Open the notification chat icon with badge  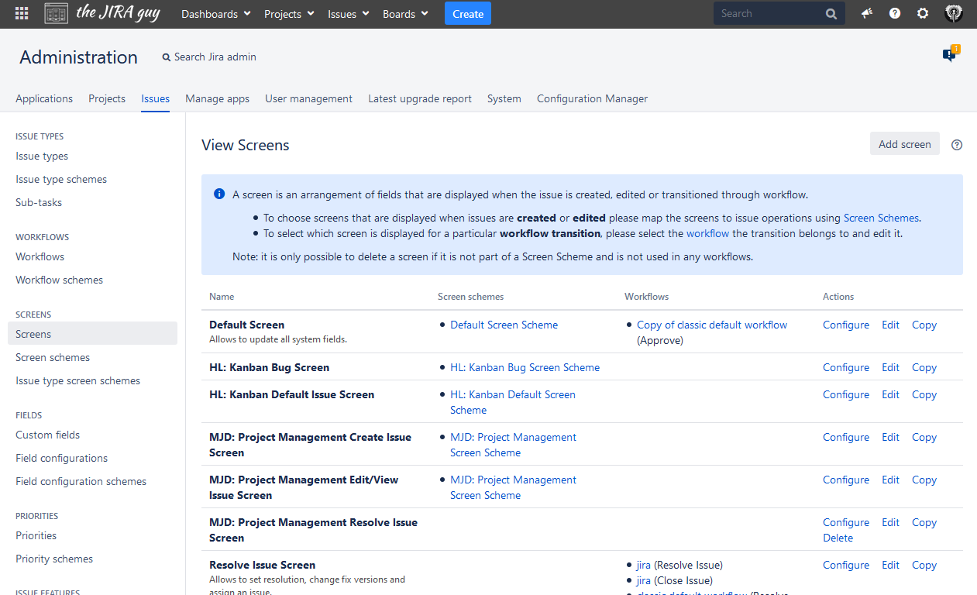tap(949, 55)
